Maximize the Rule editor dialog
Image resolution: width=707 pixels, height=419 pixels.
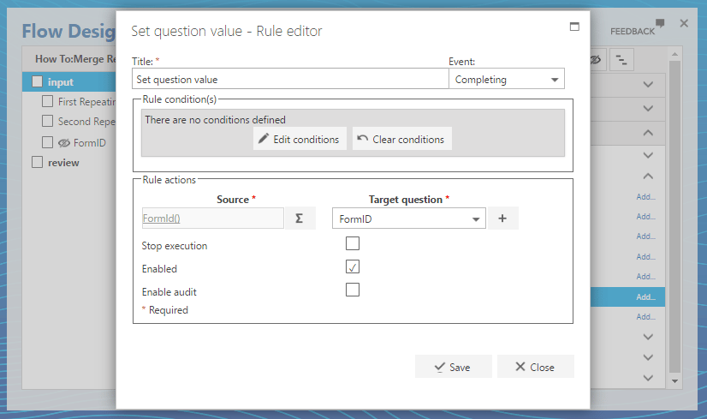pos(574,27)
